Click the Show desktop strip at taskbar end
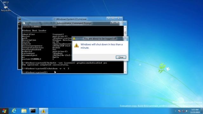This screenshot has width=203, height=114. (x=202, y=111)
